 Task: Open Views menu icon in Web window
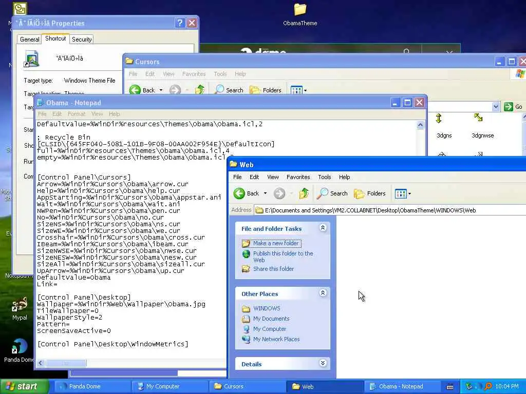401,193
